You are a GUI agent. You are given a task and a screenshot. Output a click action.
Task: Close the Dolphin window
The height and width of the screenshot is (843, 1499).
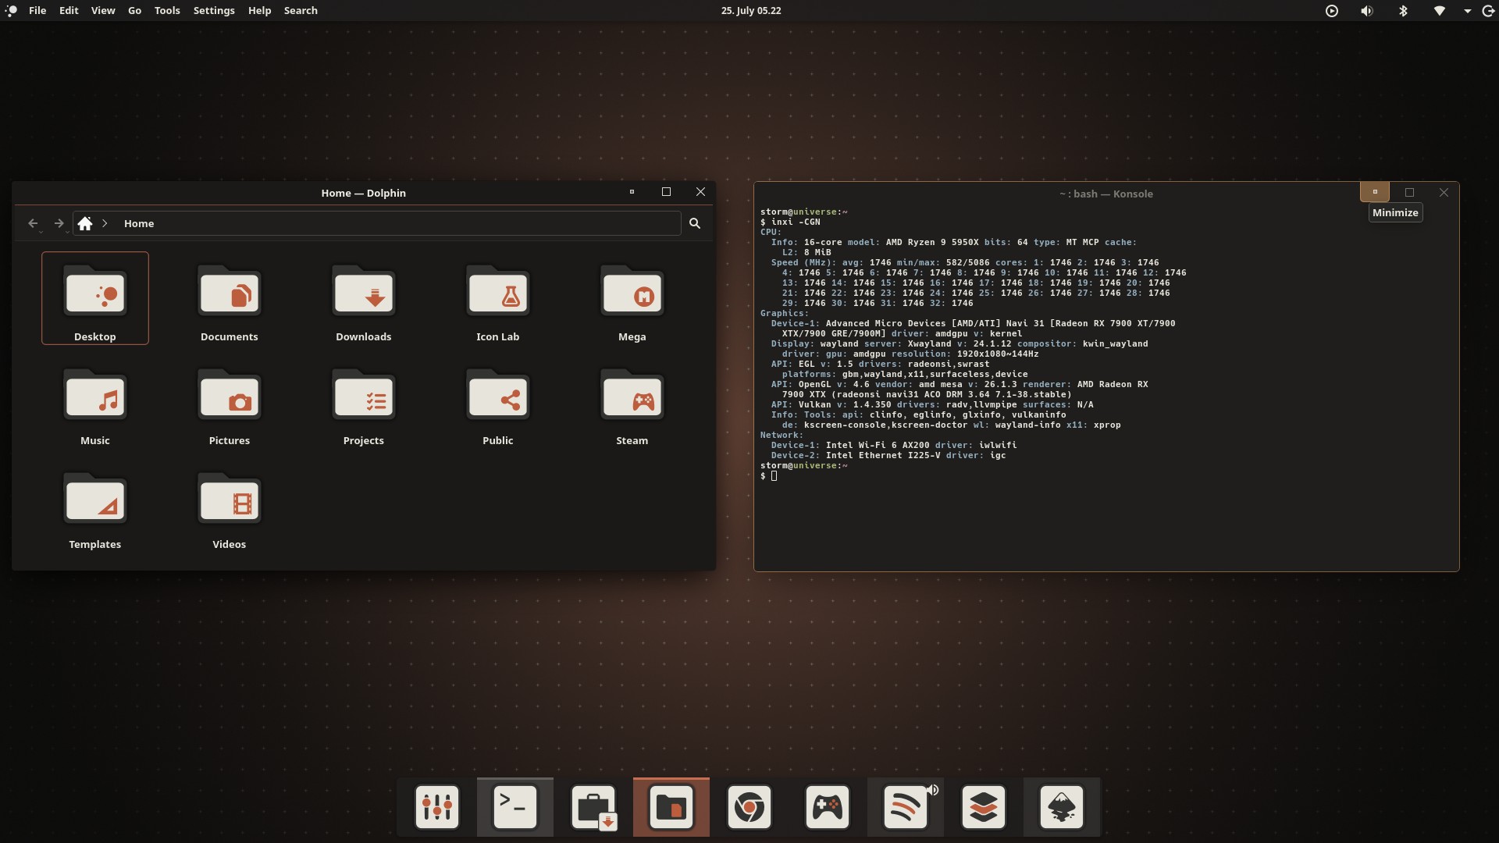tap(700, 192)
